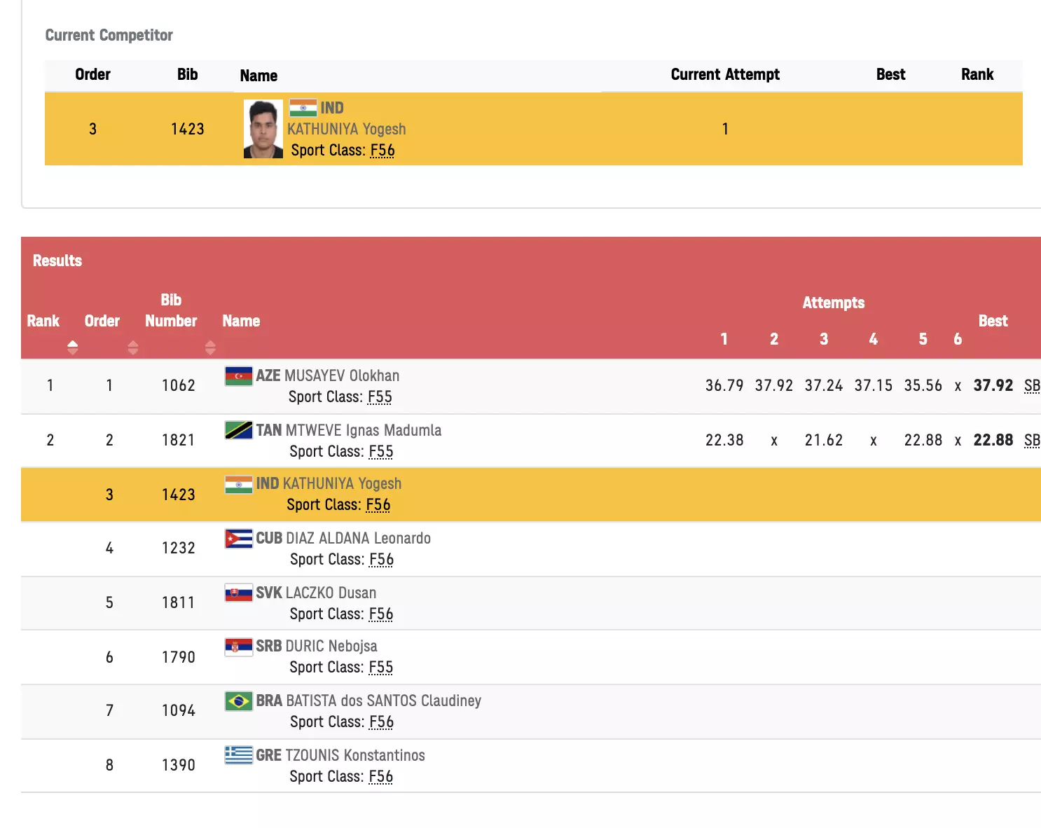
Task: Click the India flag in Current Competitor
Action: point(303,108)
